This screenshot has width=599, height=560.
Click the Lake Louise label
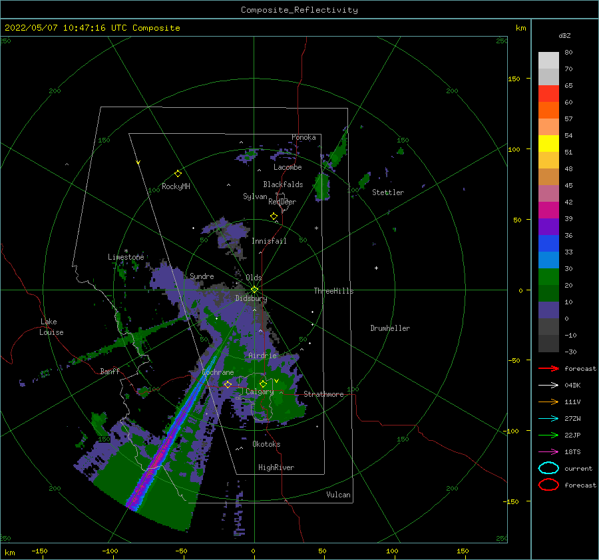[x=51, y=327]
